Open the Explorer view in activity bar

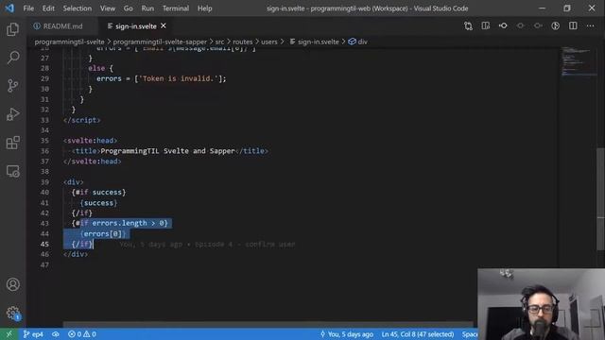12,29
